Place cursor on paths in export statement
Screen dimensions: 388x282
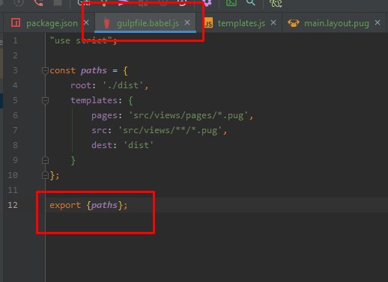(x=104, y=205)
